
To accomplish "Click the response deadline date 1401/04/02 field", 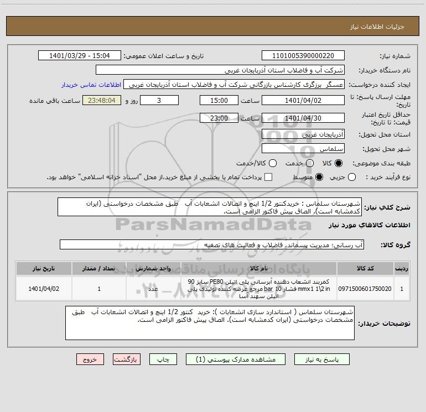I will coord(303,100).
